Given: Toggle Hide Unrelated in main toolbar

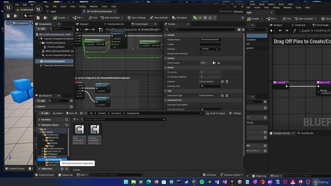Looking at the screenshot, I should tap(110, 18).
